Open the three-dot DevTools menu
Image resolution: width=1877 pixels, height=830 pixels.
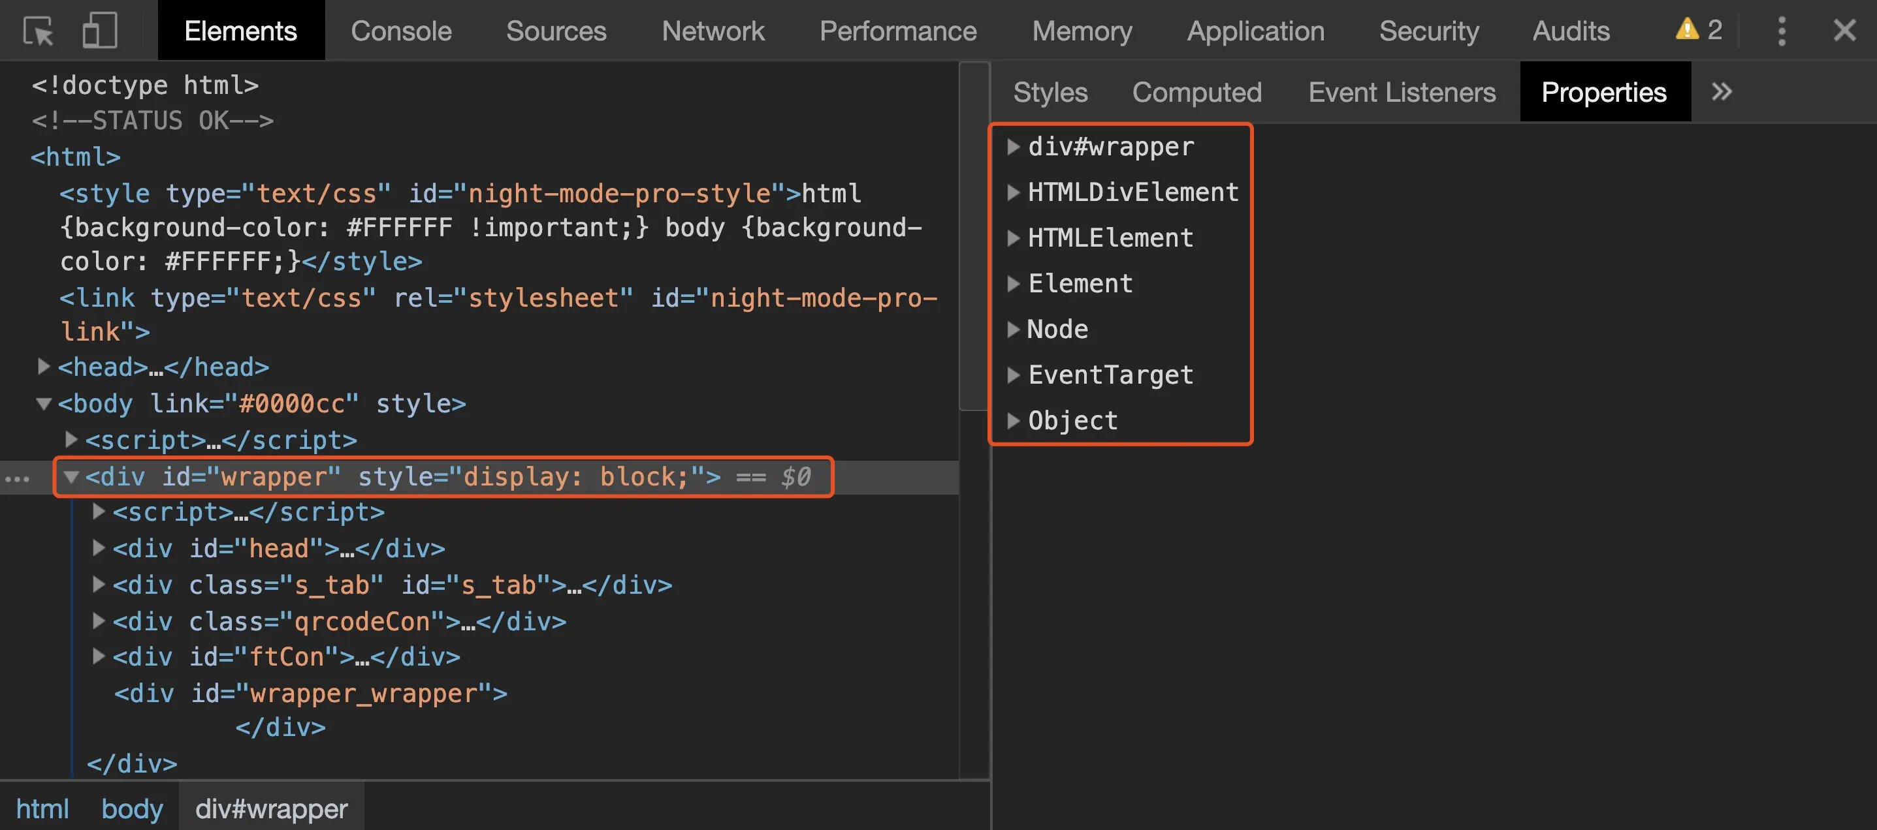coord(1781,31)
